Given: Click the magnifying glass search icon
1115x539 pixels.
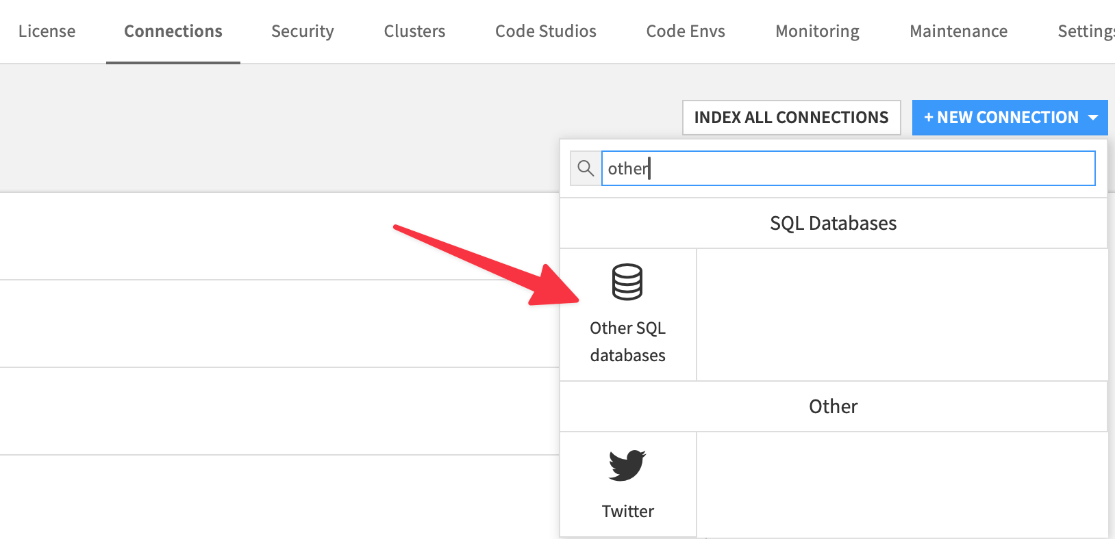Looking at the screenshot, I should coord(586,168).
